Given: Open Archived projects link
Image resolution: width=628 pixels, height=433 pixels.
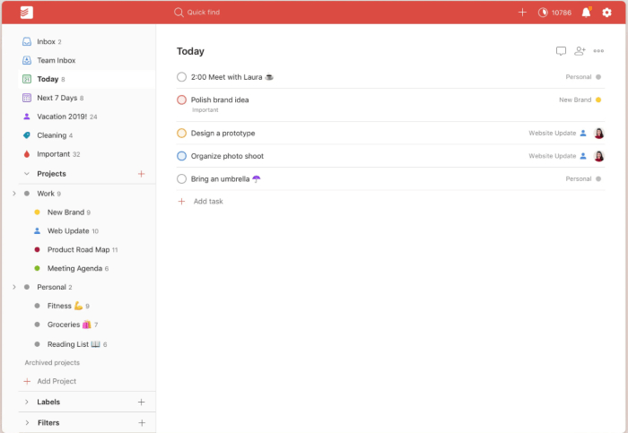Looking at the screenshot, I should click(x=52, y=362).
